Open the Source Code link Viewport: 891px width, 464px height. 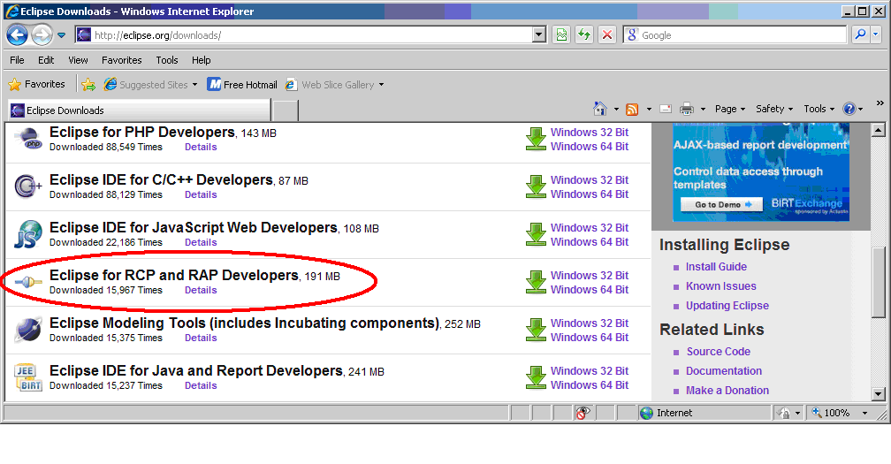[719, 352]
